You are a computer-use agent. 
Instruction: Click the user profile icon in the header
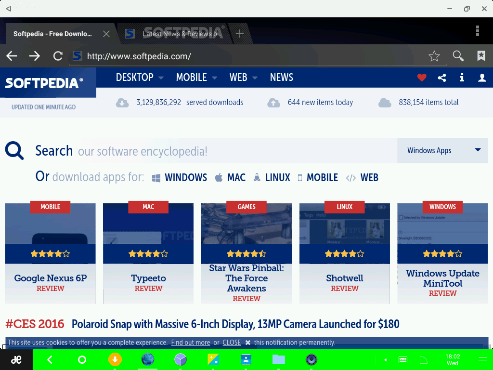[x=482, y=78]
